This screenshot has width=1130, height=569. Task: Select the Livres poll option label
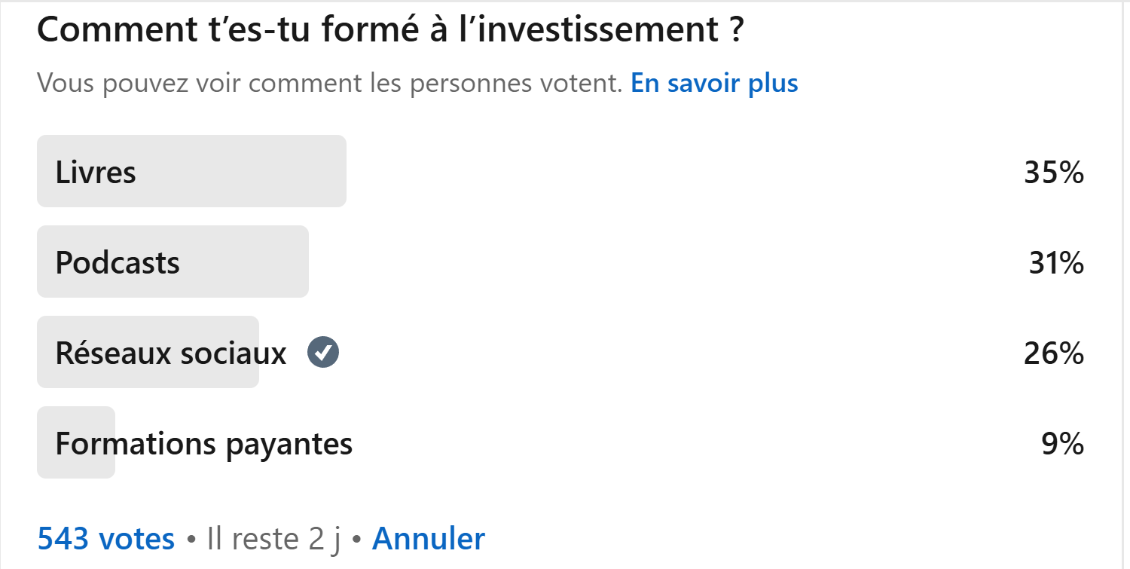(96, 173)
